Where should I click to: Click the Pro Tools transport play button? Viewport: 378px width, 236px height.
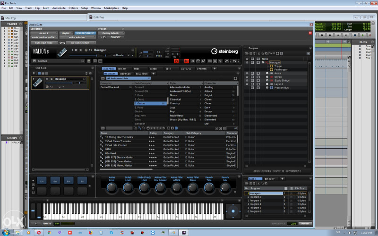tap(362, 35)
